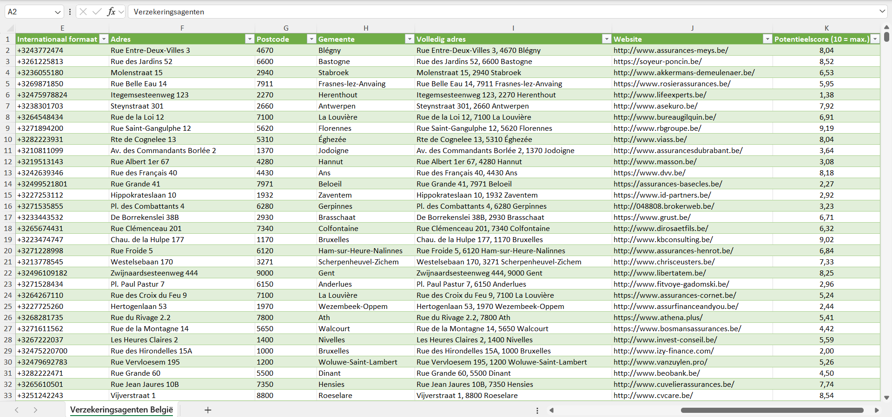Click the Insert Function fx icon
892x417 pixels.
pyautogui.click(x=111, y=12)
